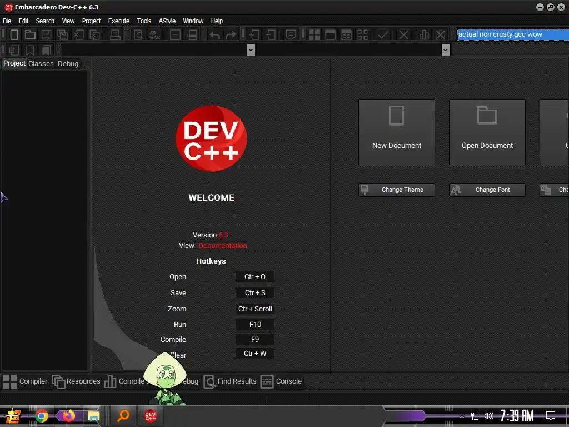The height and width of the screenshot is (427, 569).
Task: Open the Search menu
Action: click(45, 21)
